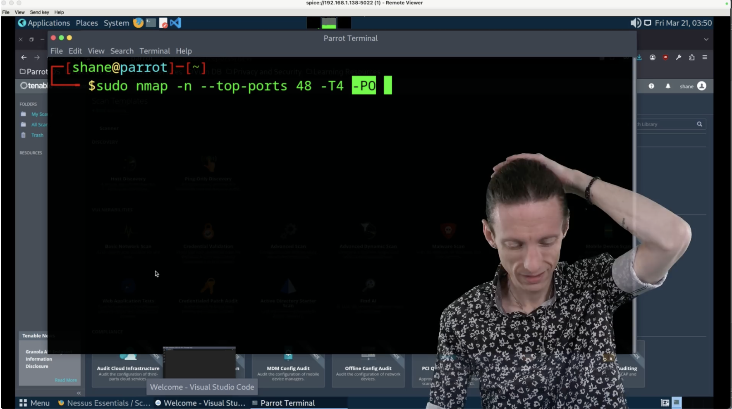Open My Scans folder in Nessus
Image resolution: width=732 pixels, height=409 pixels.
[34, 114]
